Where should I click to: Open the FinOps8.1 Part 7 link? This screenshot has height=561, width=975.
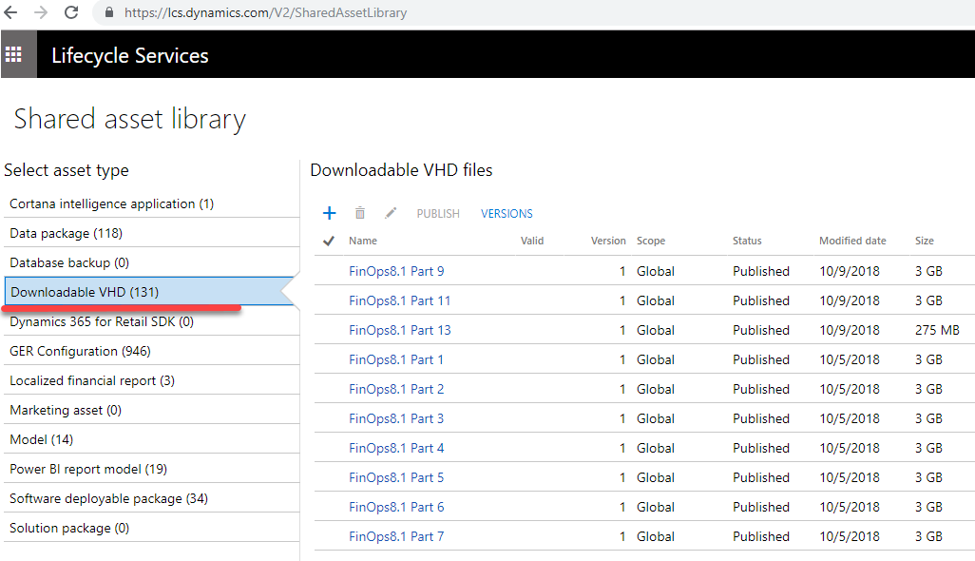click(396, 536)
